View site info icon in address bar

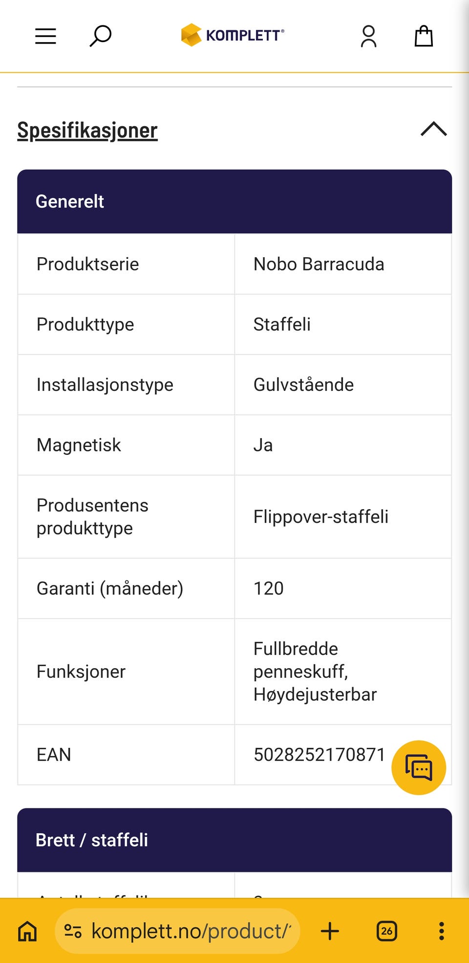tap(73, 931)
